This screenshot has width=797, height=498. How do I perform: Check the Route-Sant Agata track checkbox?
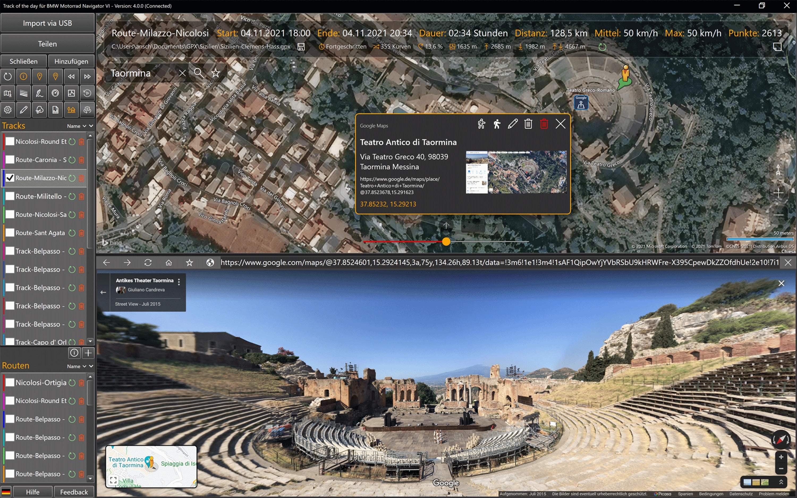[10, 233]
